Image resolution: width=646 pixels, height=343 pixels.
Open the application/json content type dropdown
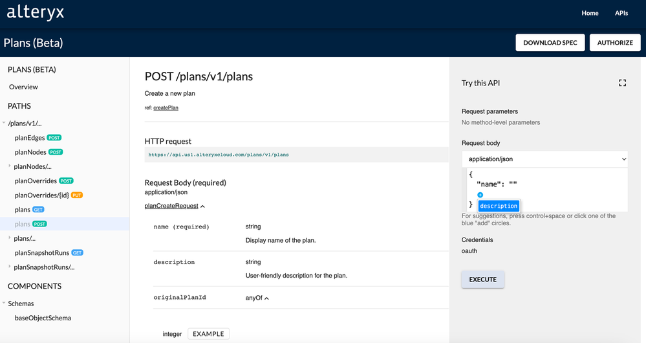[x=544, y=159]
